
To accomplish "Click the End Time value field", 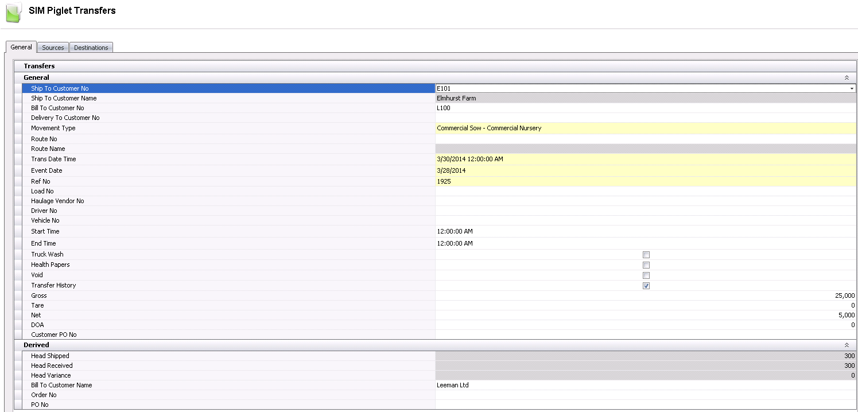I will click(x=646, y=243).
